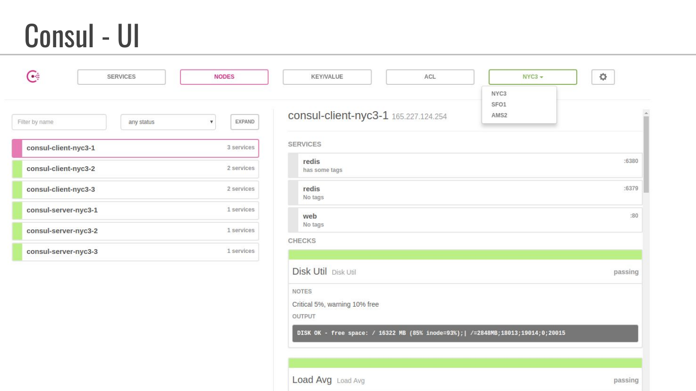
Task: Click the Disk Util check header
Action: click(465, 271)
